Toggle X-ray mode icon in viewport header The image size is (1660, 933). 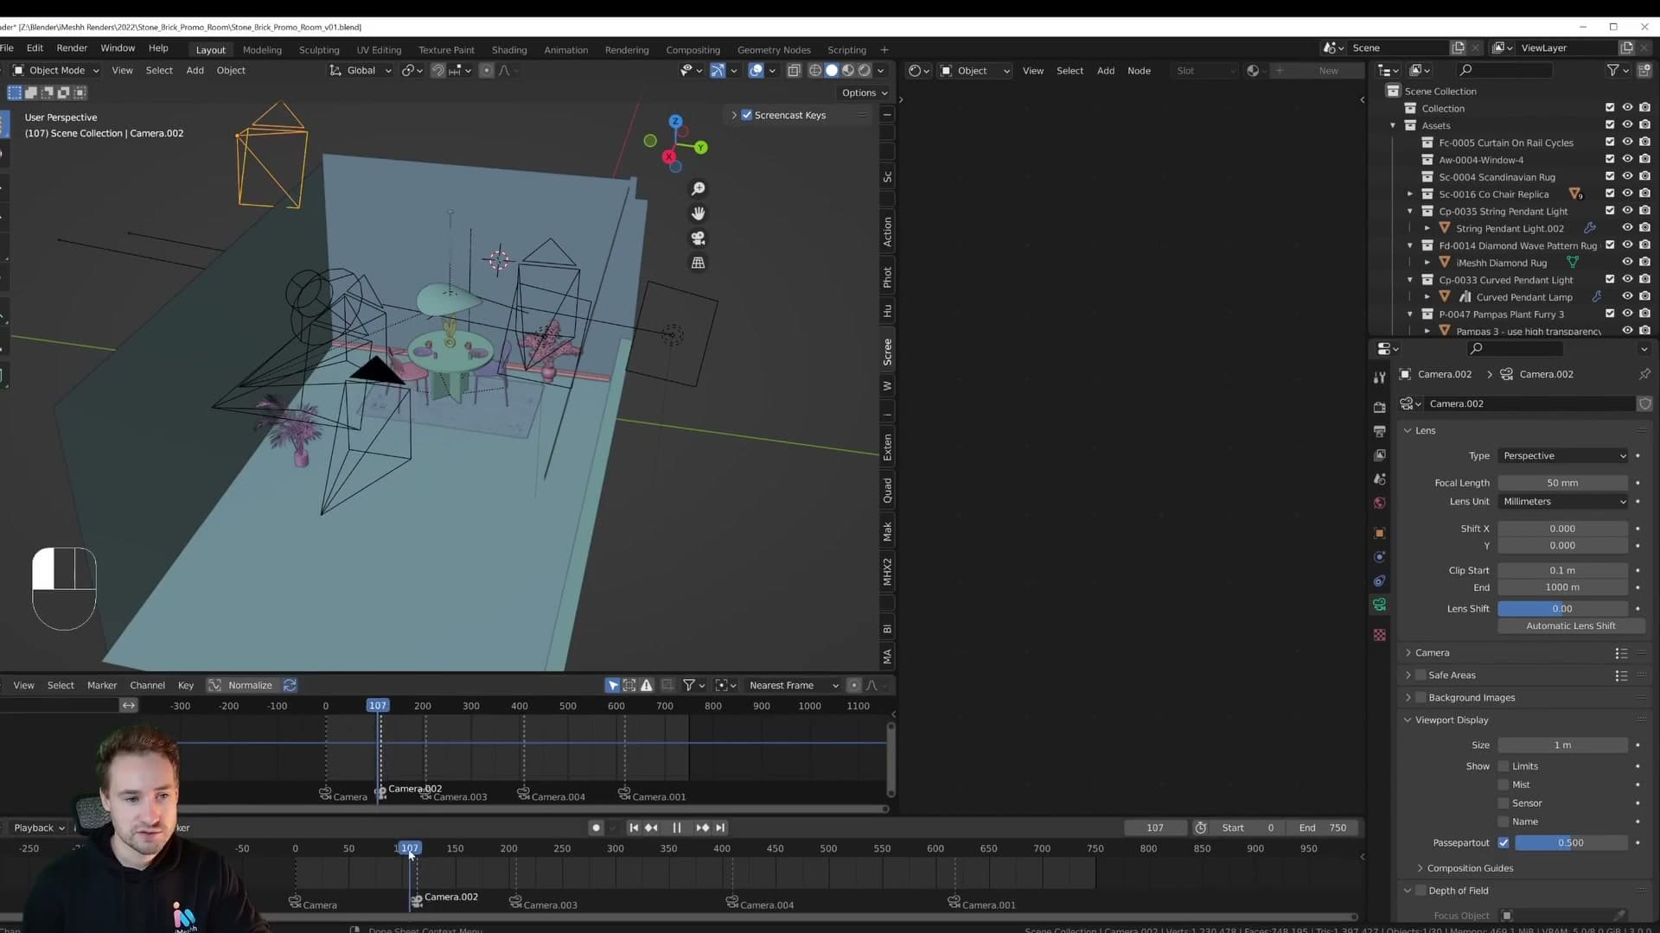point(794,71)
